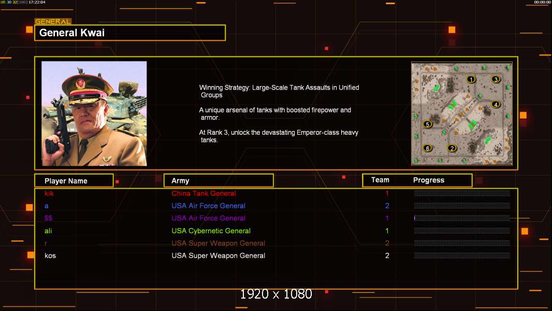552x311 pixels.
Task: Click the Progress column header label
Action: coord(428,180)
